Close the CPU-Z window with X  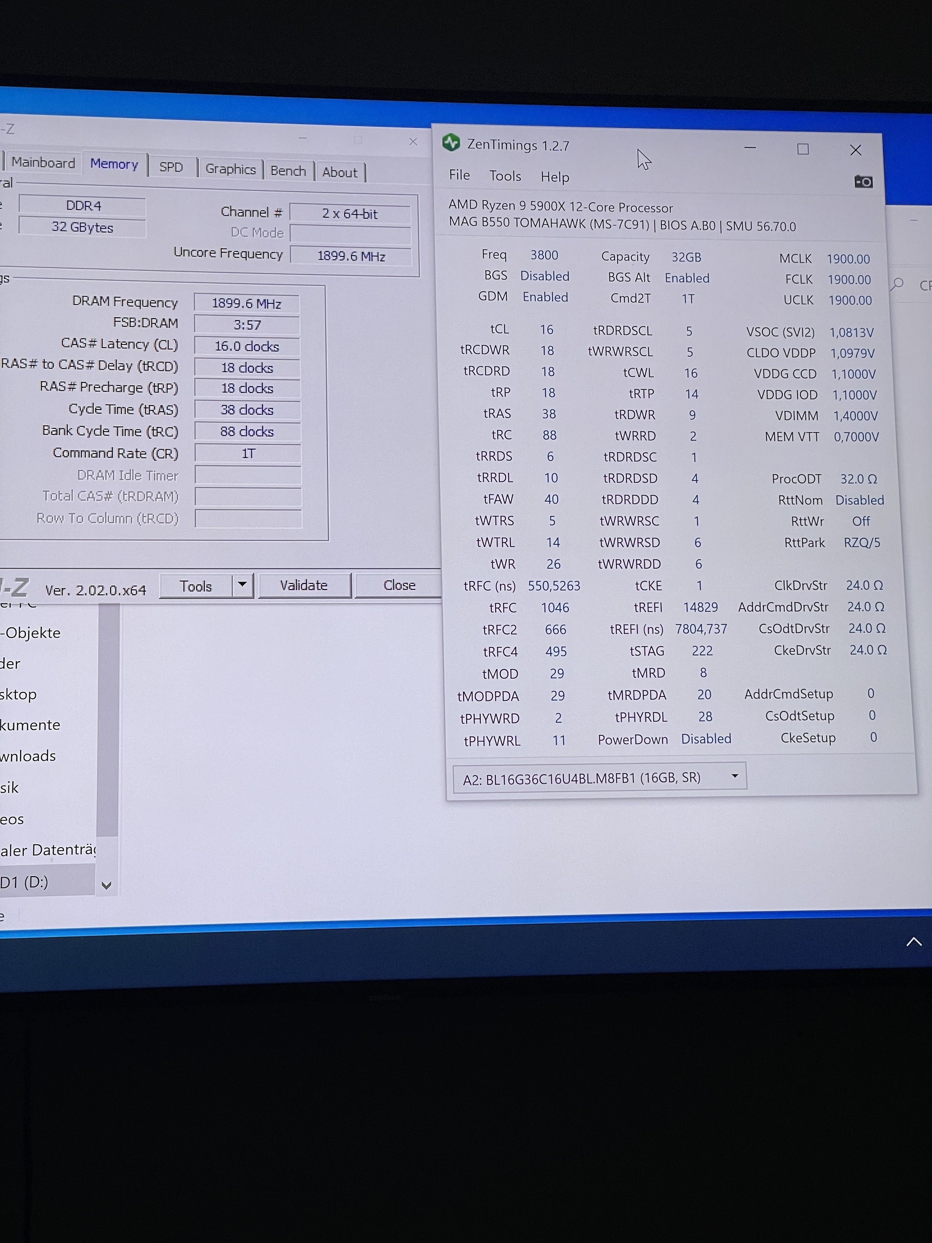click(x=413, y=142)
